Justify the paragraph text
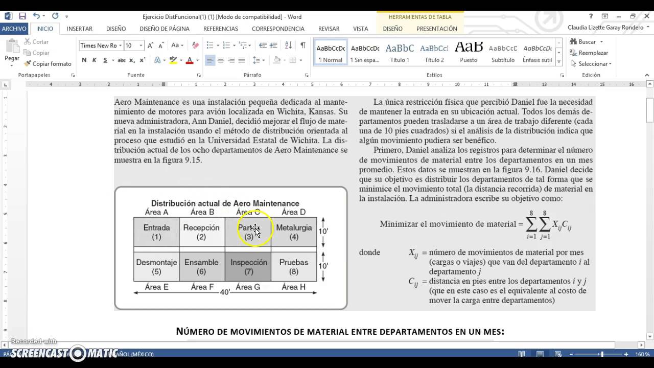The image size is (654, 368). click(x=242, y=60)
